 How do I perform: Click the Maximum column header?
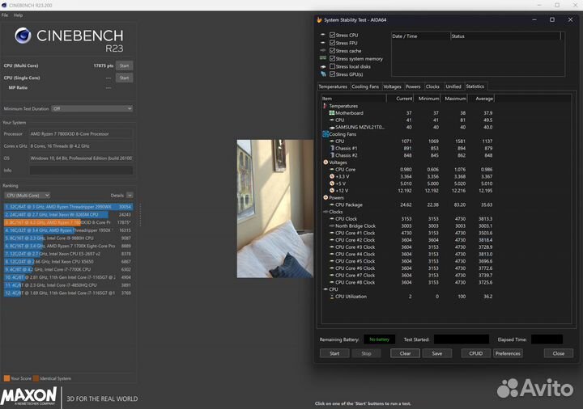[454, 99]
